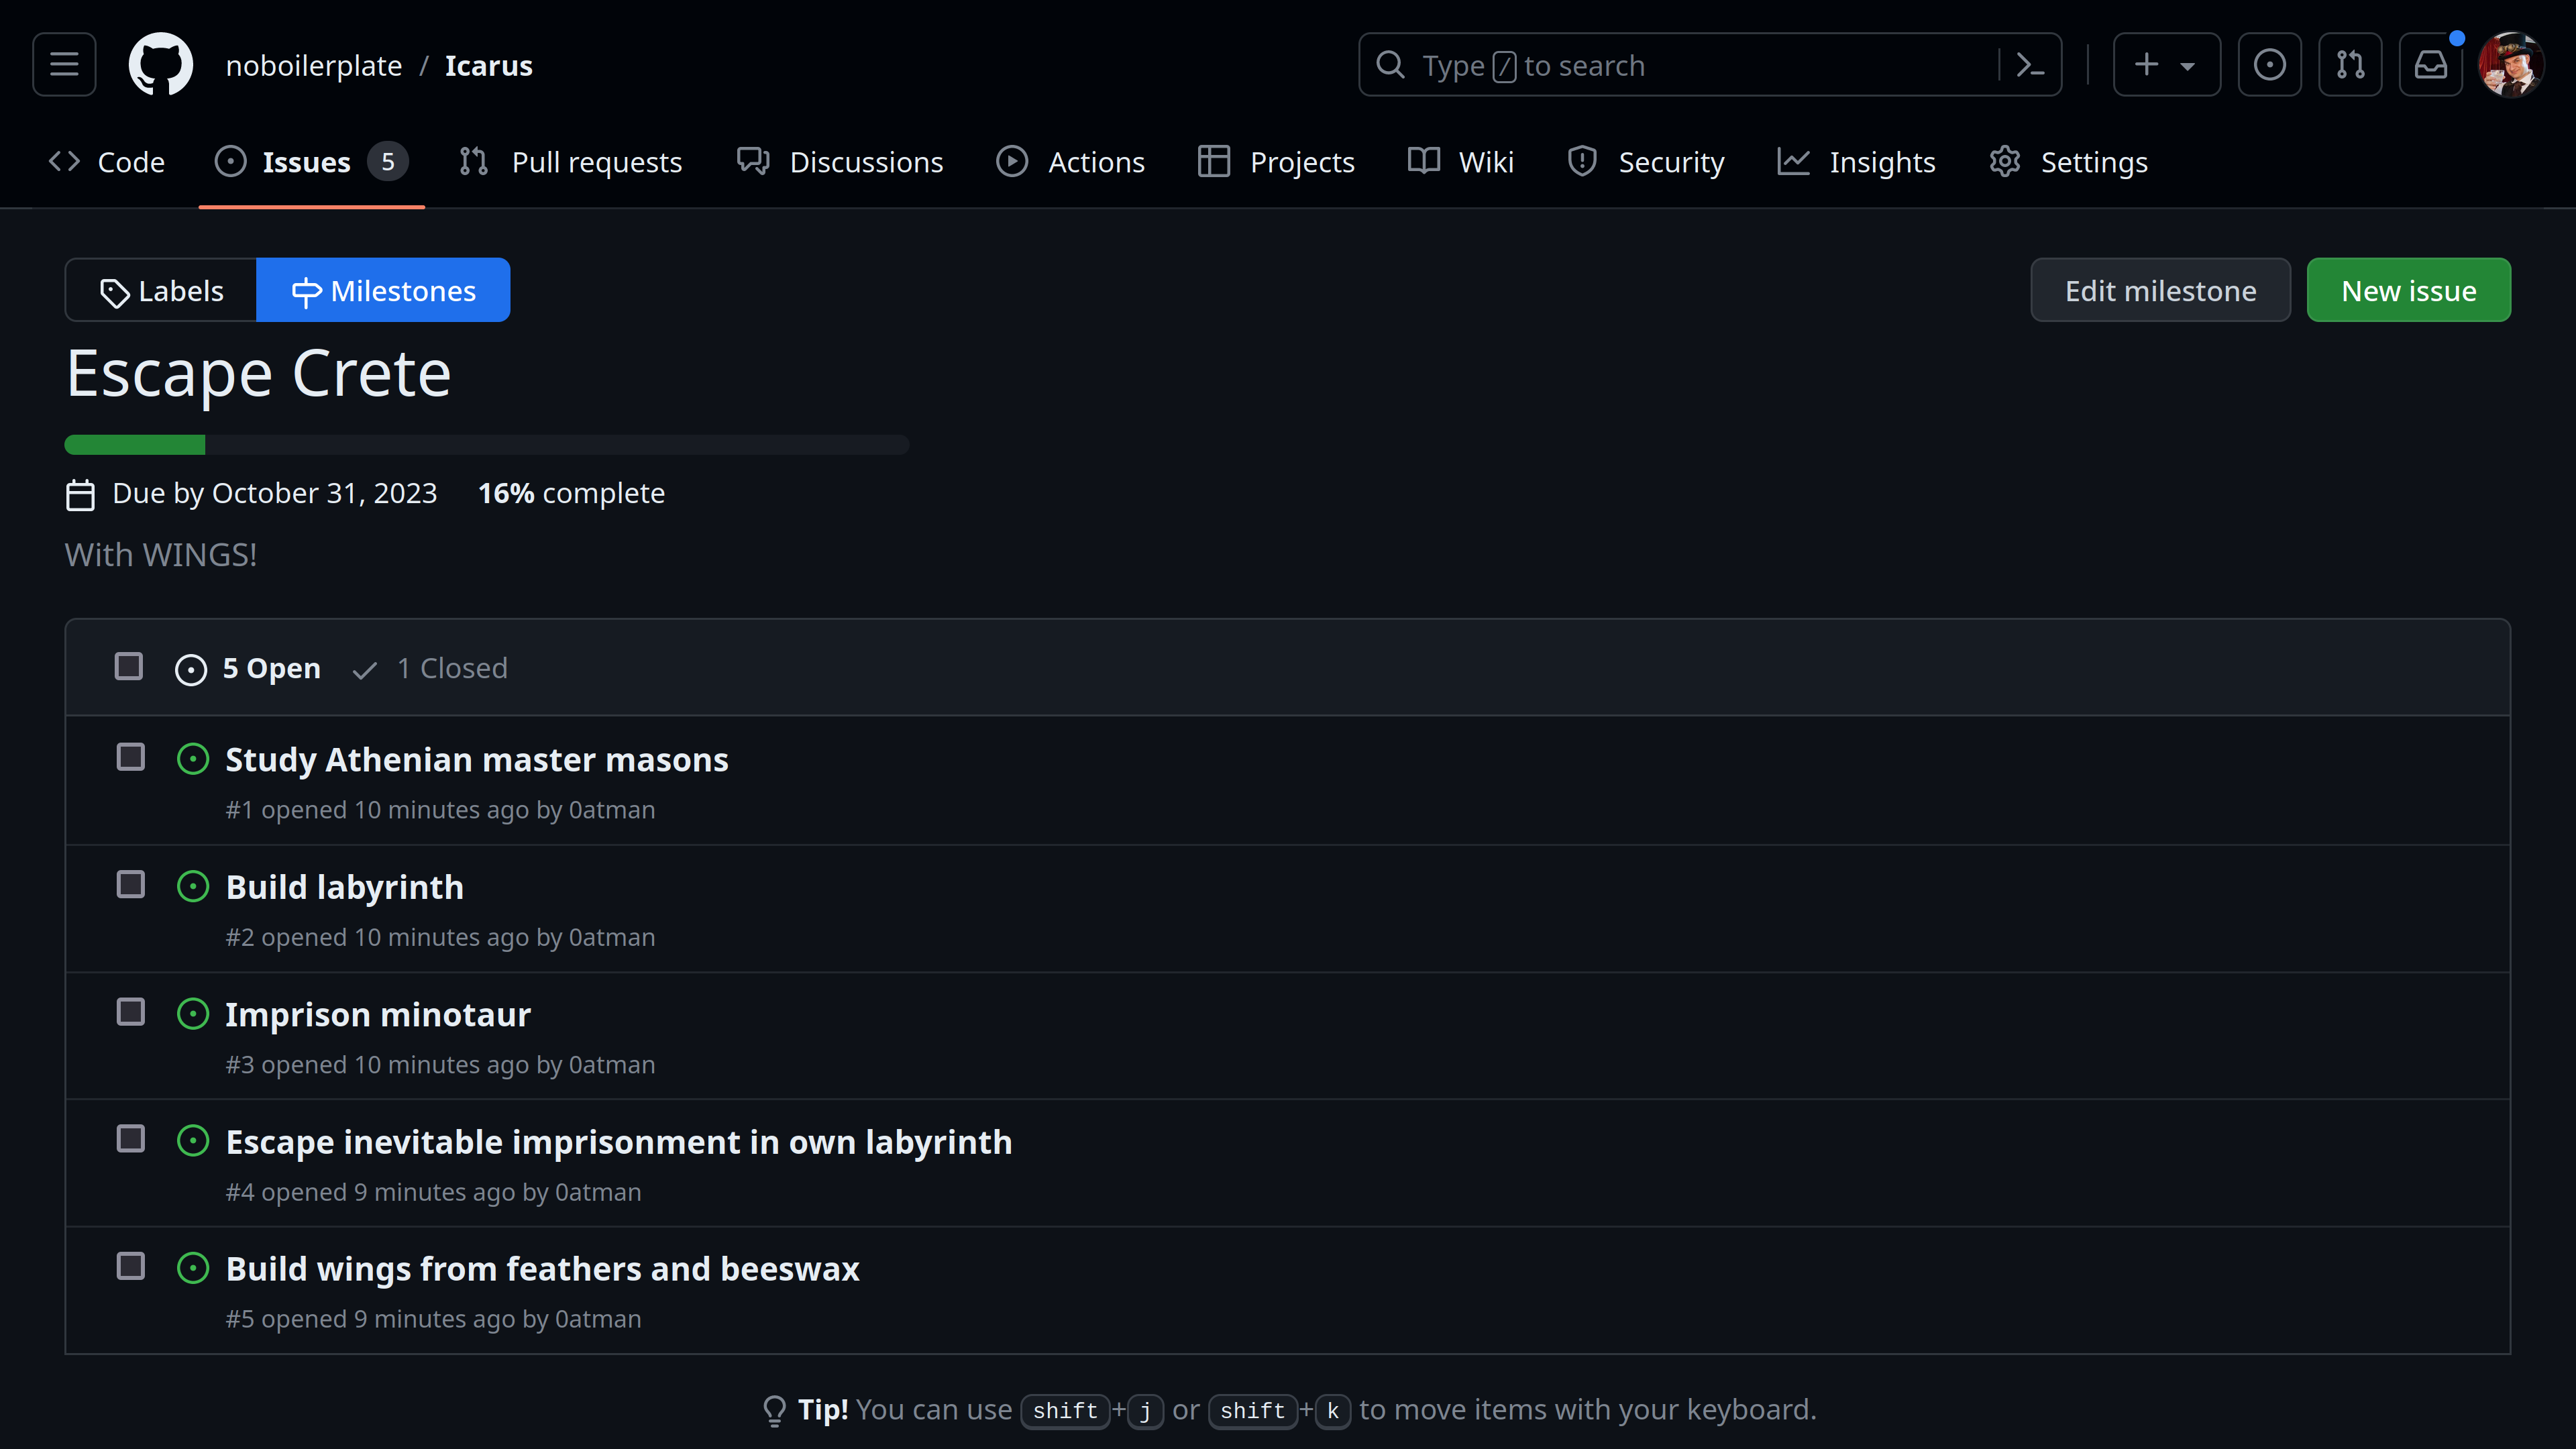Open the issues shortcut icon in header

pyautogui.click(x=2269, y=65)
